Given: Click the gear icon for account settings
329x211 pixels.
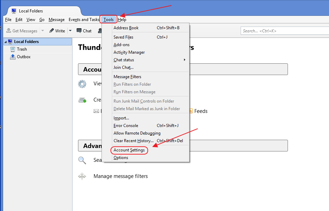Looking at the screenshot, I should [82, 84].
